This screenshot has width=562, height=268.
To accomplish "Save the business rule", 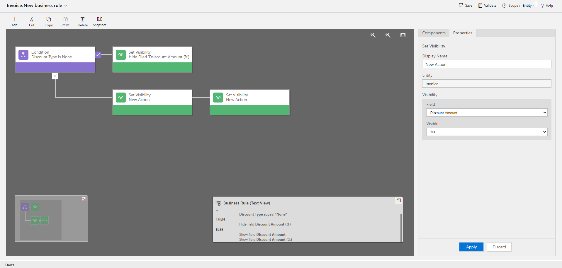I will (x=465, y=5).
